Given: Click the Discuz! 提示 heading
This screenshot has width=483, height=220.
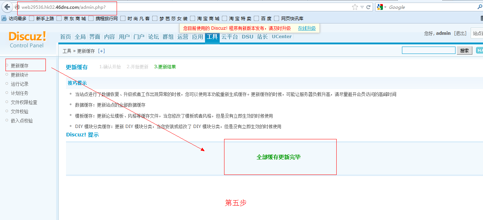Looking at the screenshot, I should pyautogui.click(x=83, y=135).
